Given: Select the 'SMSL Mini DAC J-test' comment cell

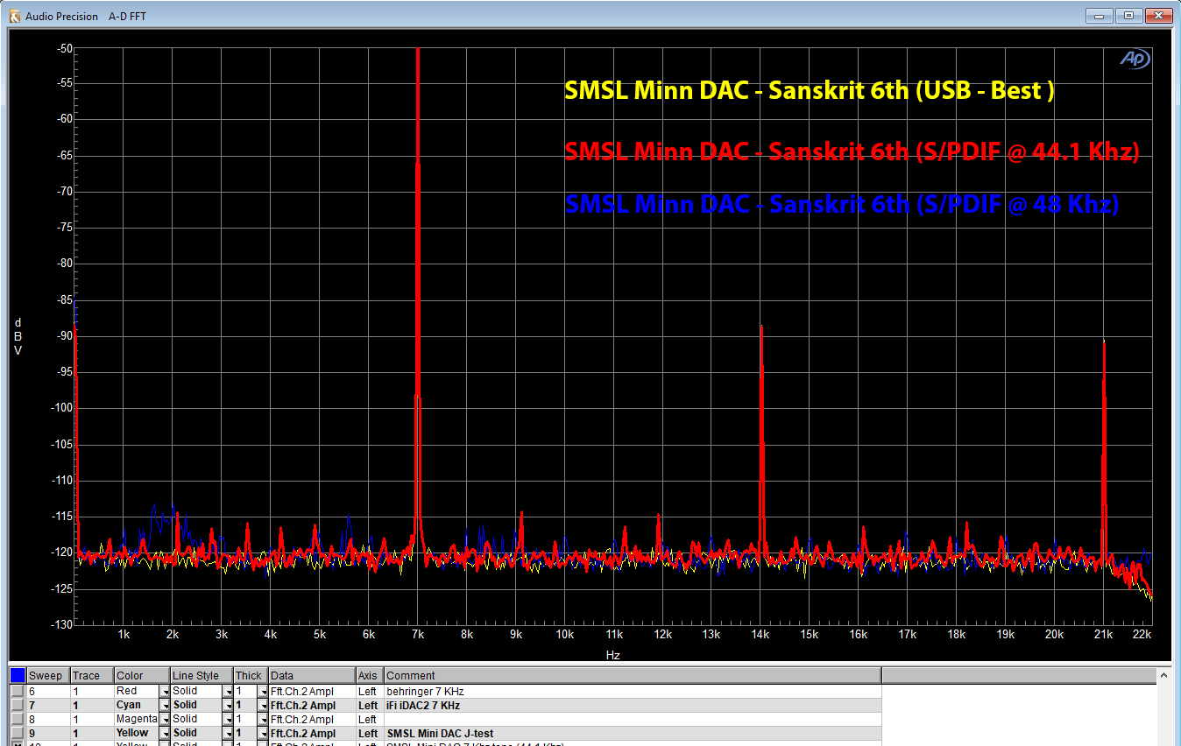Looking at the screenshot, I should click(633, 733).
